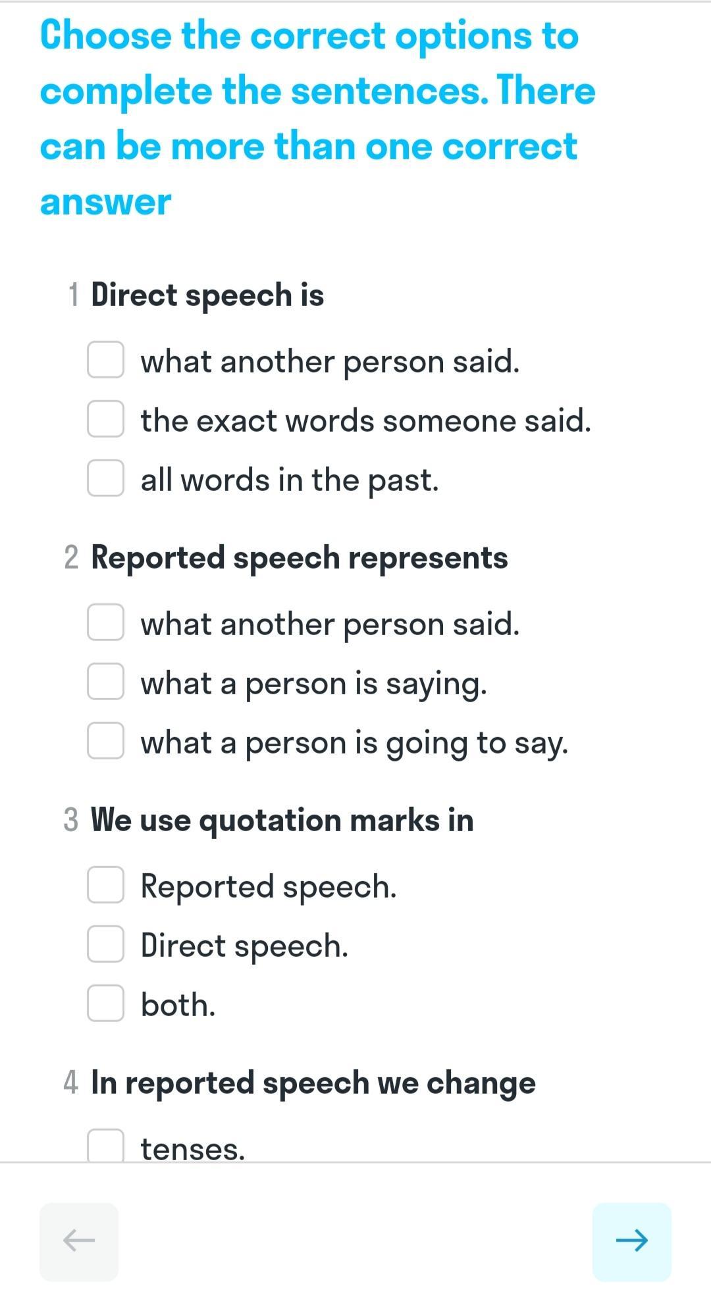Screen dimensions: 711x1301
Task: Click the 'Reported speech represents' question heading
Action: [299, 558]
